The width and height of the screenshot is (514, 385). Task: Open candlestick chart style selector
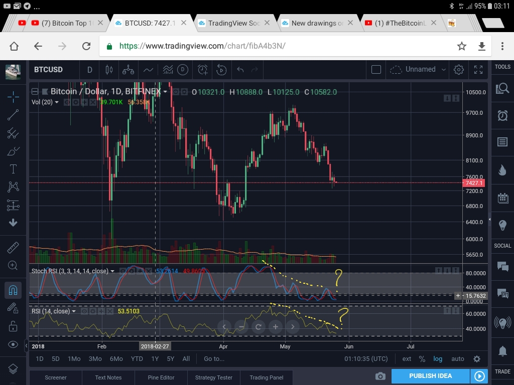[x=109, y=69]
